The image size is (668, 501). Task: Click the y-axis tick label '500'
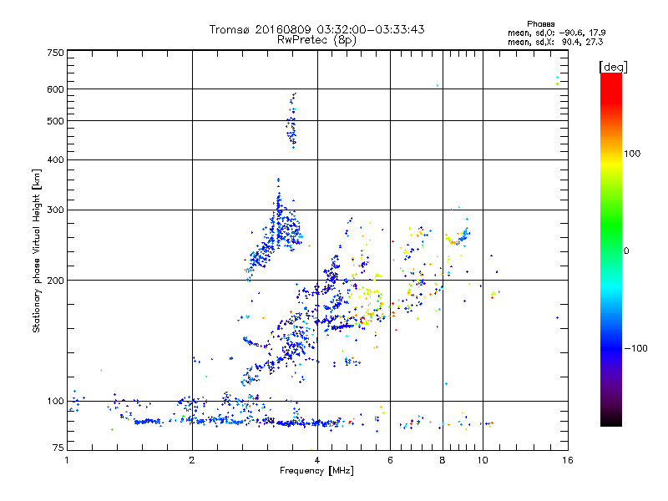tap(55, 121)
